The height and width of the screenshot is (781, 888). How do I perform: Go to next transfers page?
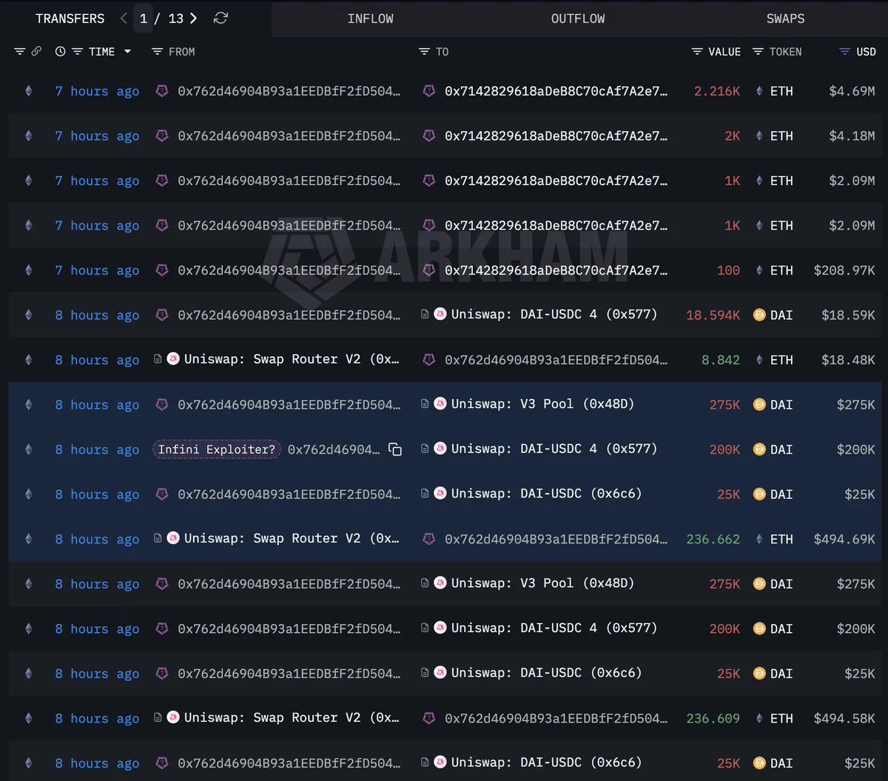[194, 19]
